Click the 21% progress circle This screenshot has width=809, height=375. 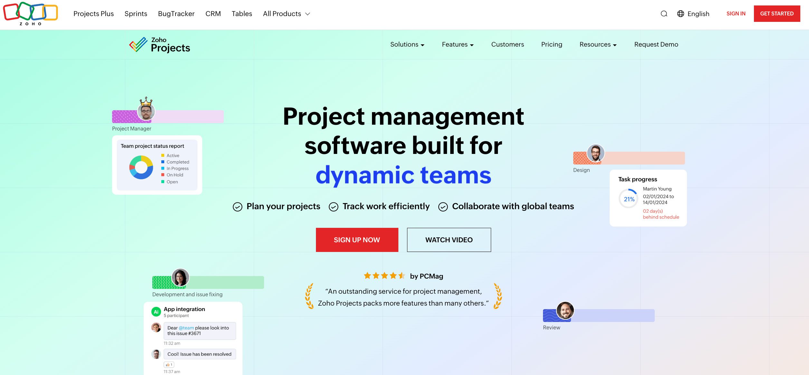coord(629,199)
